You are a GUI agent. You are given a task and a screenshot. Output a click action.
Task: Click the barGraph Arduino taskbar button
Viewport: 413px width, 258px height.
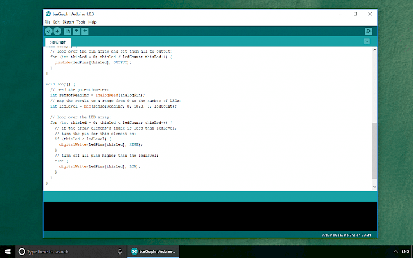click(x=153, y=252)
